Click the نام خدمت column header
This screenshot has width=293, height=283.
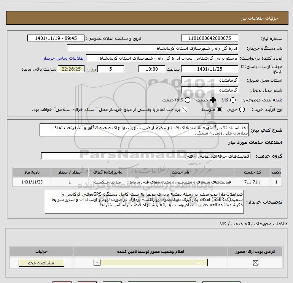pyautogui.click(x=180, y=172)
